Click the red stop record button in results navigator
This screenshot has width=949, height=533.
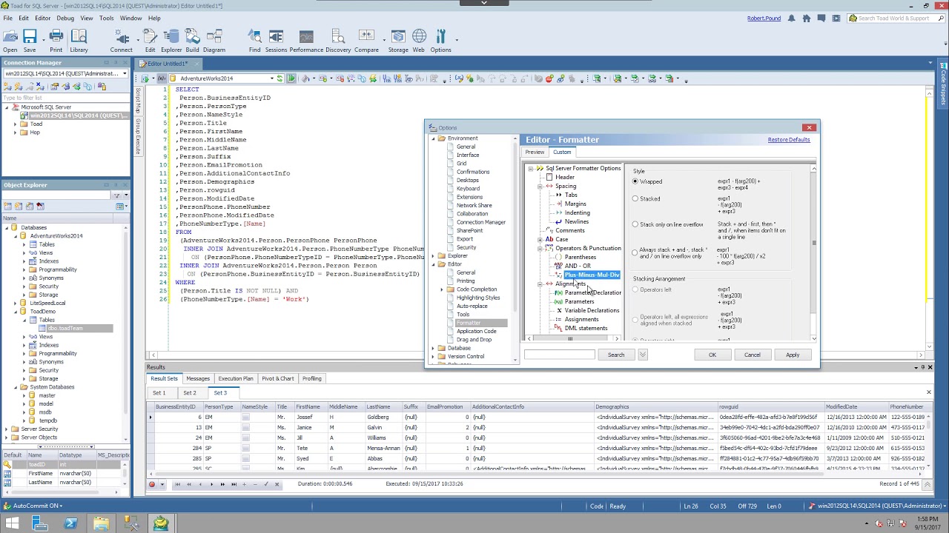point(152,484)
